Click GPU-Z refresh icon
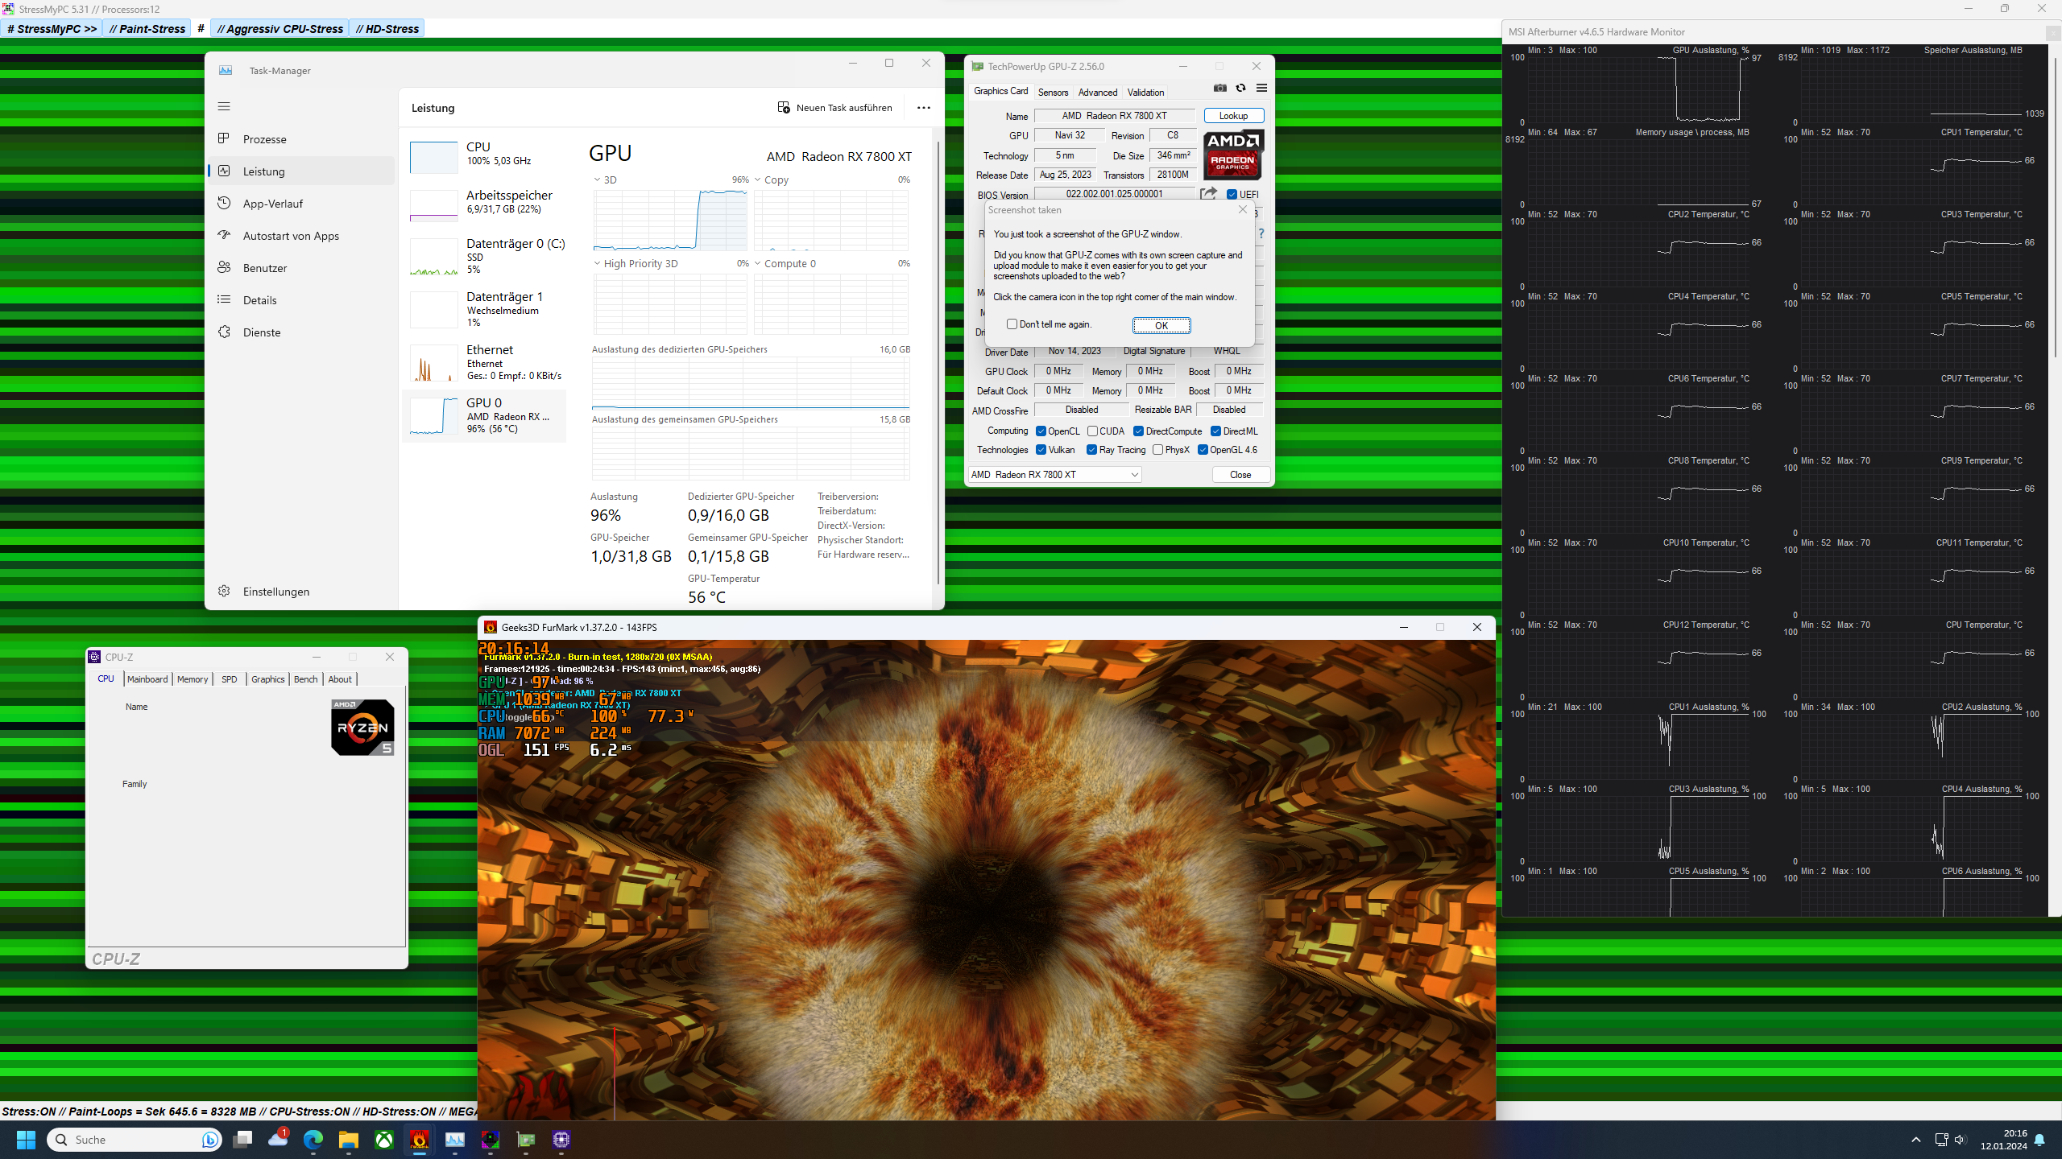The height and width of the screenshot is (1159, 2062). (1240, 88)
